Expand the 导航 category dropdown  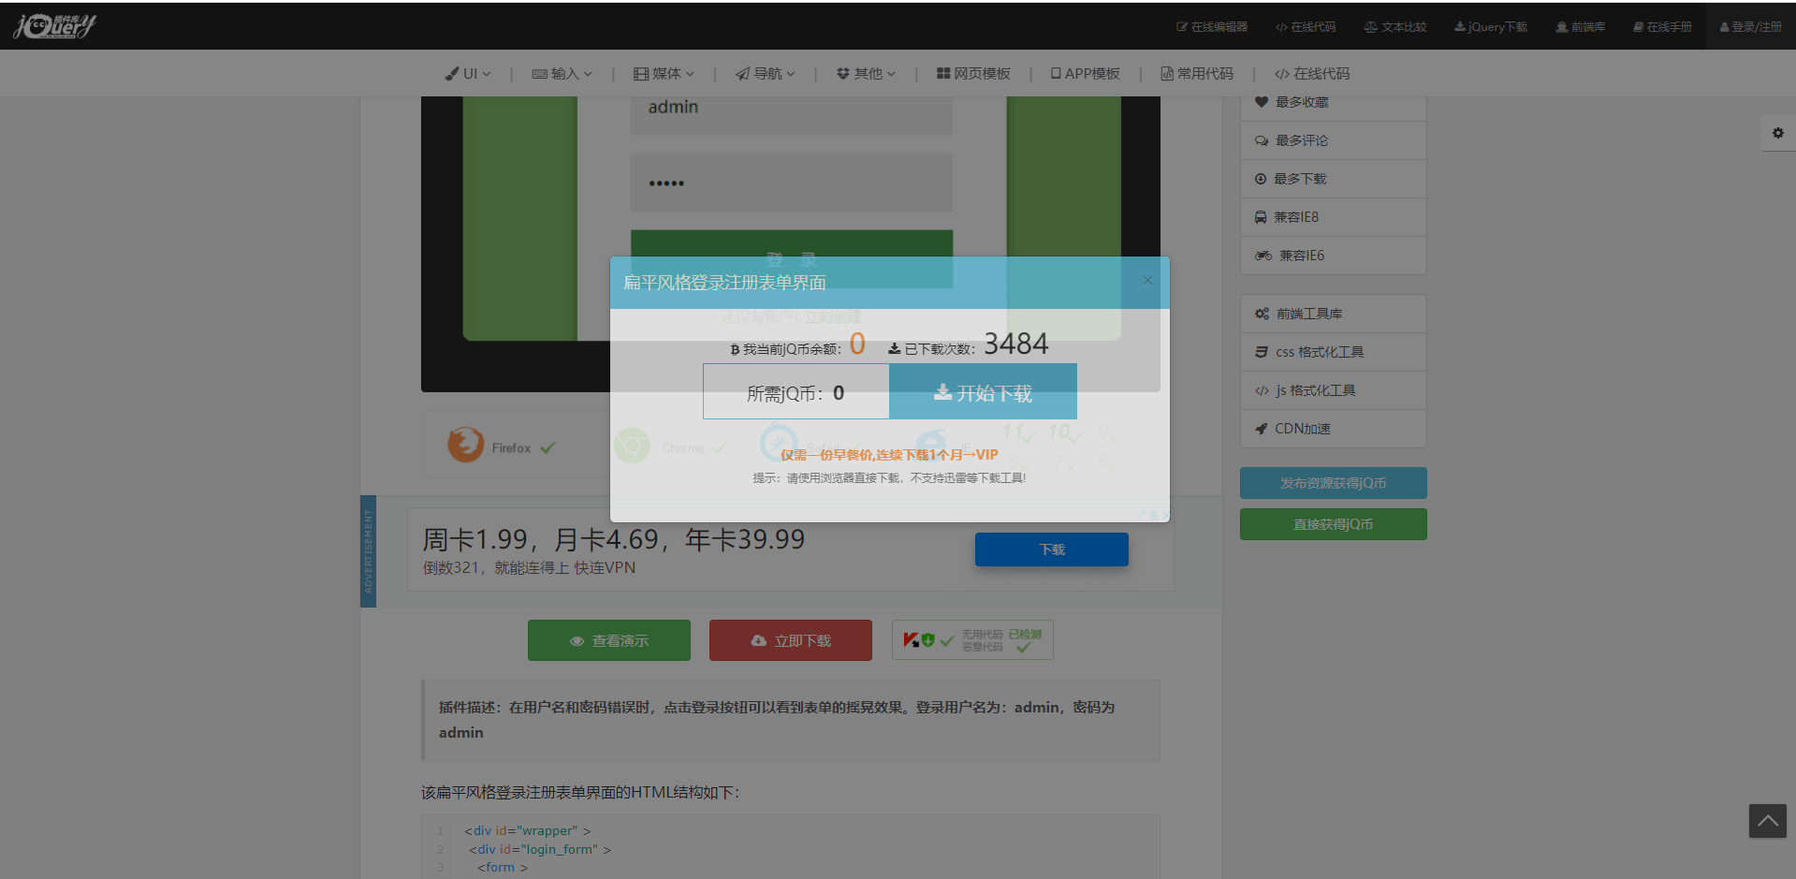pos(766,74)
